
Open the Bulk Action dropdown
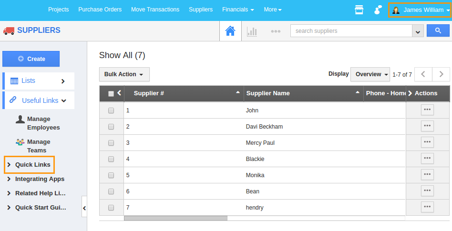[124, 74]
